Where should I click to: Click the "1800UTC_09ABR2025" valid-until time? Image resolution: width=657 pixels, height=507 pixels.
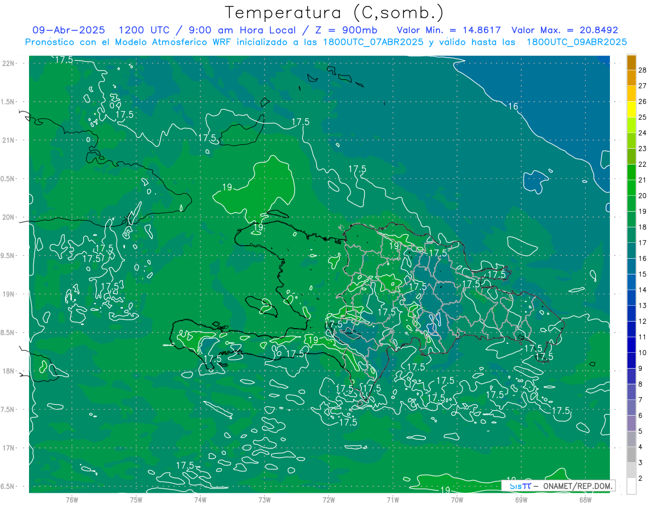[577, 42]
